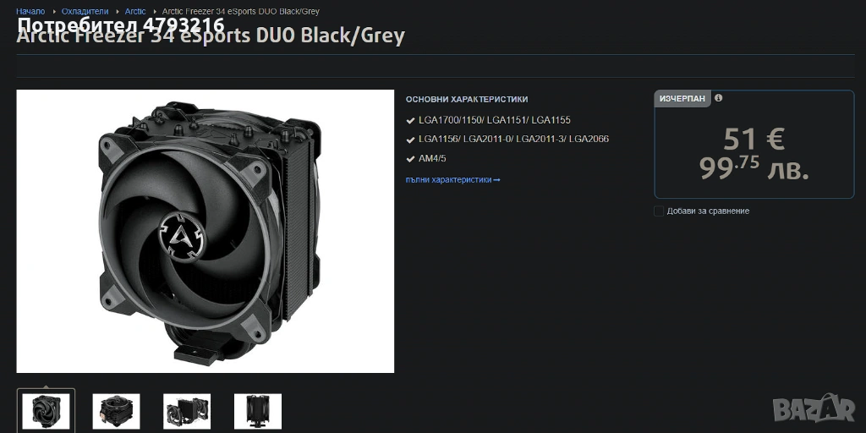Click the checkmark icon beside LGA1700/1150 line

click(x=410, y=120)
